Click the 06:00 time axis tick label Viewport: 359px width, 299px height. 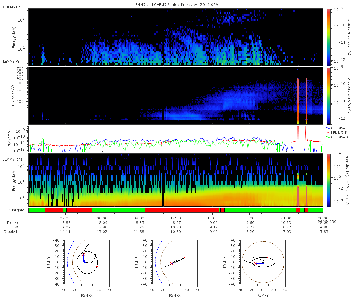[102, 218]
